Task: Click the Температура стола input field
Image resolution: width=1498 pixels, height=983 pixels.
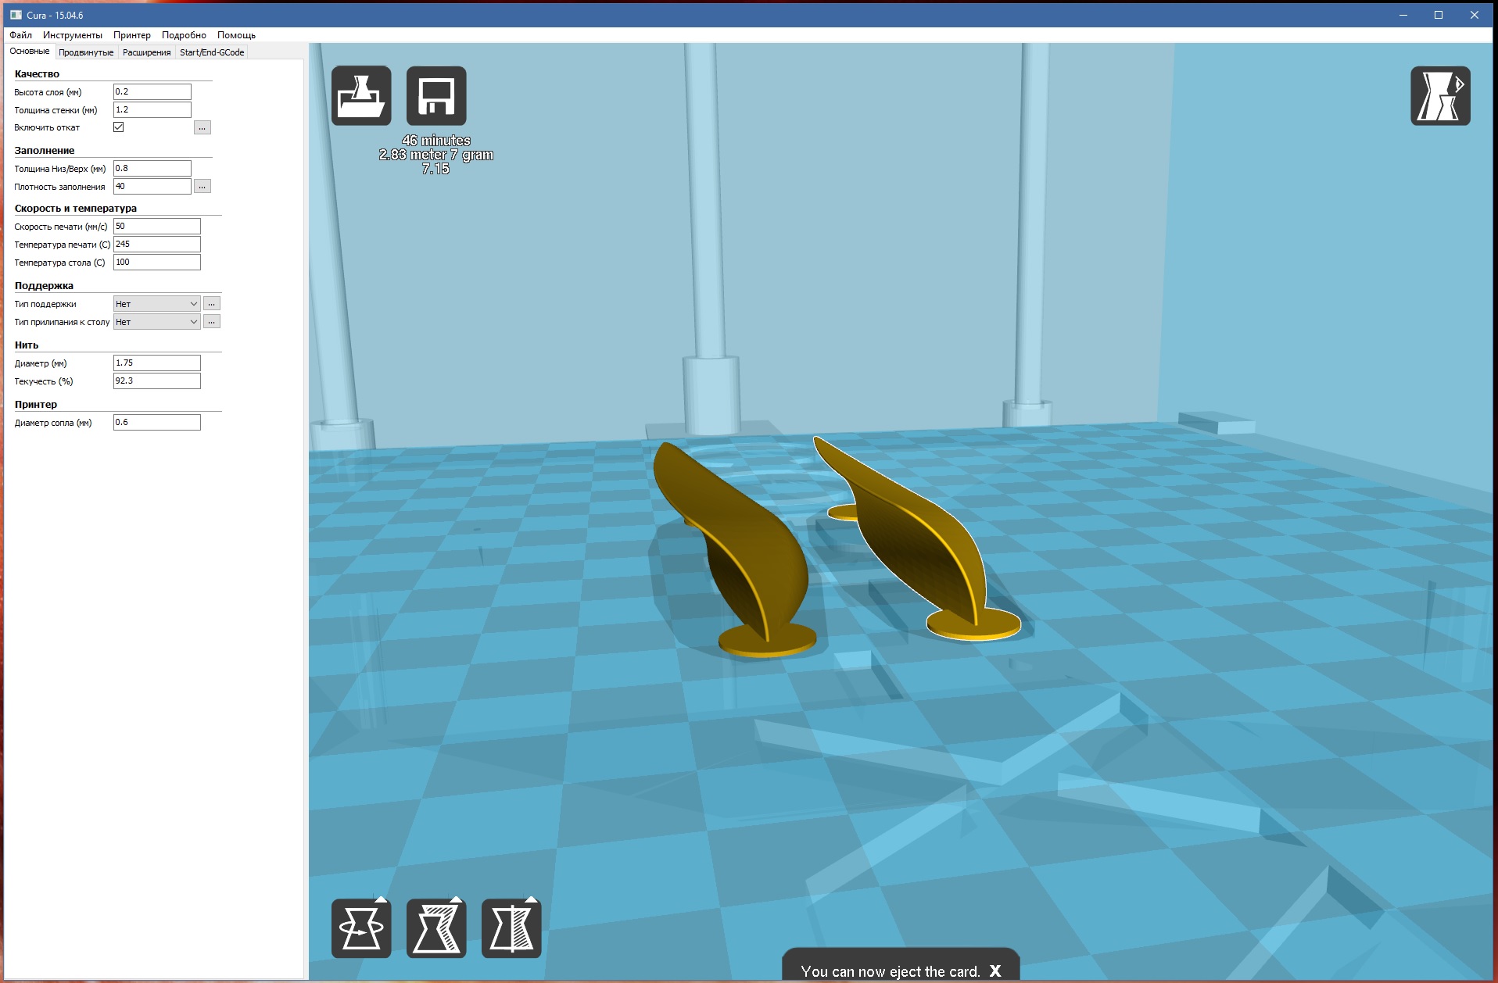Action: pyautogui.click(x=157, y=262)
